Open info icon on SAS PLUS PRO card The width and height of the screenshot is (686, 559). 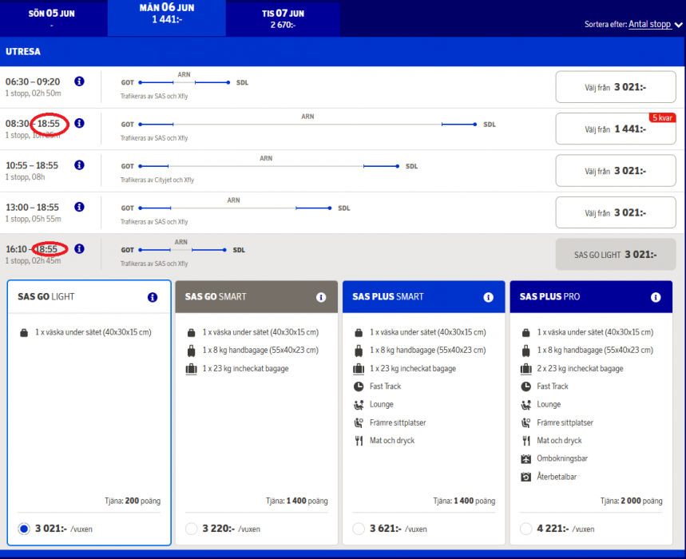(x=656, y=297)
